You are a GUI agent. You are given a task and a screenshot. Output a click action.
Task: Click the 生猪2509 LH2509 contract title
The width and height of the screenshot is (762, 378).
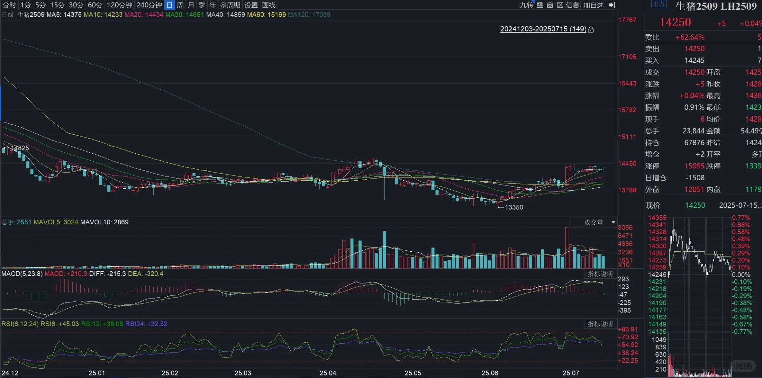(x=716, y=6)
